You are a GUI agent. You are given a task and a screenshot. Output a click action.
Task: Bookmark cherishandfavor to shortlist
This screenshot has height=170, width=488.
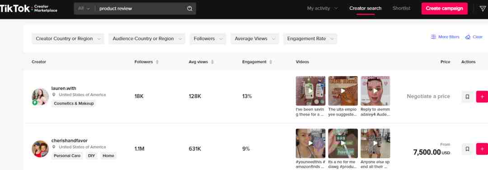pyautogui.click(x=467, y=149)
